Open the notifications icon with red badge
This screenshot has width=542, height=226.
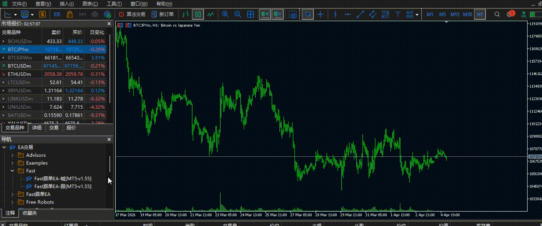pyautogui.click(x=510, y=14)
